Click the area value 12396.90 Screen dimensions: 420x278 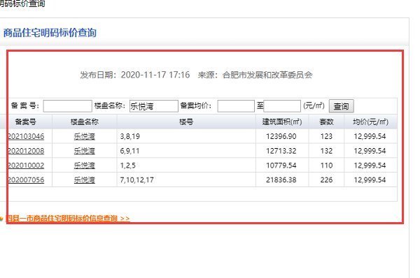pos(281,136)
